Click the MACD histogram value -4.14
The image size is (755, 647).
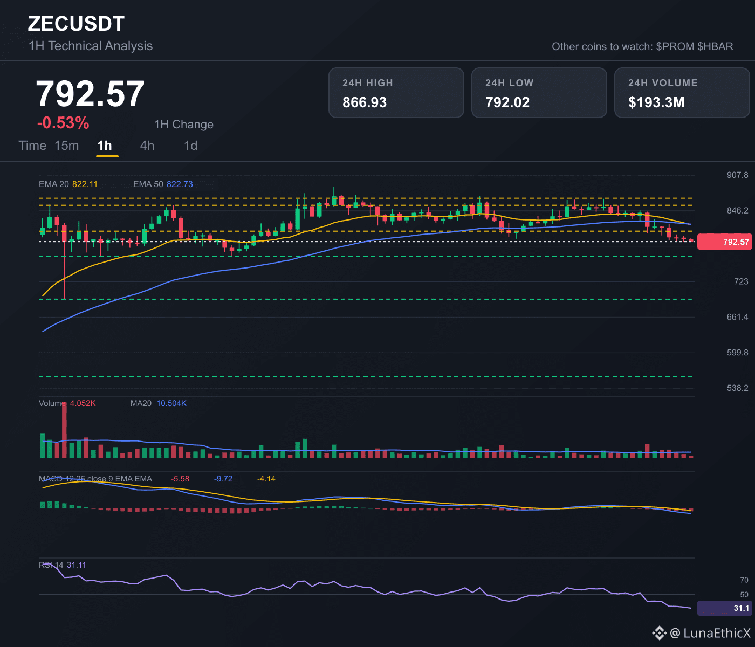click(266, 479)
